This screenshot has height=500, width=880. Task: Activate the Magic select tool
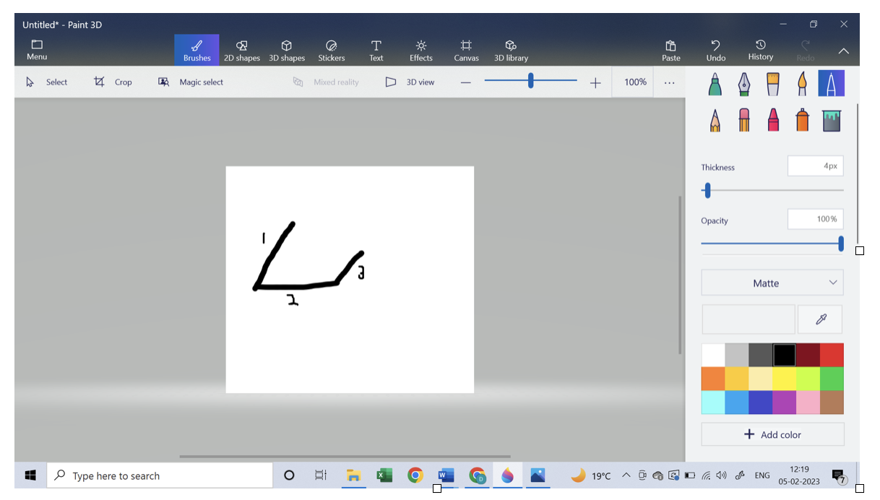point(191,82)
